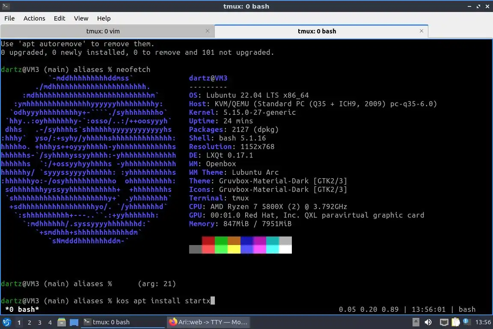
Task: Click the 'CPU: AMD Ryzen 7 5800X' line
Action: [268, 207]
